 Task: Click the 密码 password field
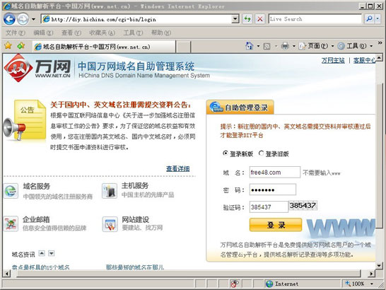(x=273, y=190)
